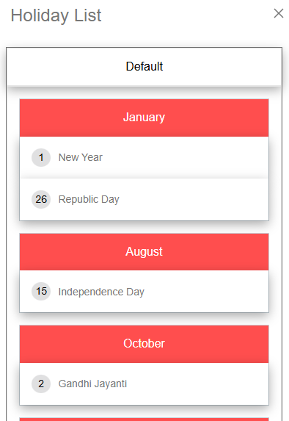The width and height of the screenshot is (289, 421).
Task: Click the Independence Day row
Action: [144, 291]
